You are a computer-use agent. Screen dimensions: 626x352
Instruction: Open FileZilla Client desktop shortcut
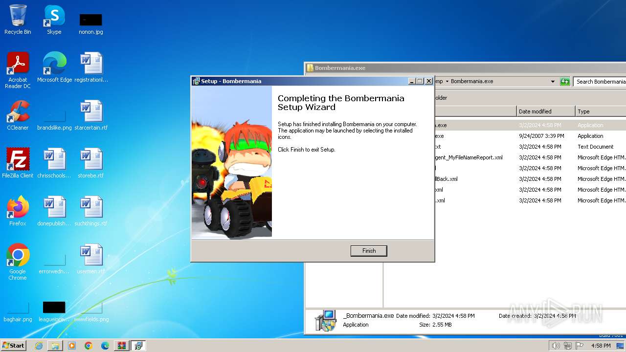click(x=18, y=163)
